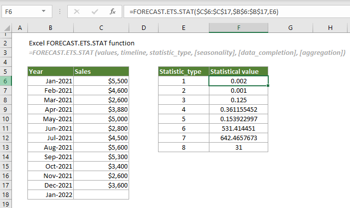Click the Excel FORECAST.ETS.STAT function title cell
The image size is (350, 208).
(82, 43)
